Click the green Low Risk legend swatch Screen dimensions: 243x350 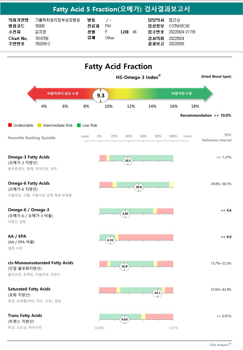click(x=79, y=125)
